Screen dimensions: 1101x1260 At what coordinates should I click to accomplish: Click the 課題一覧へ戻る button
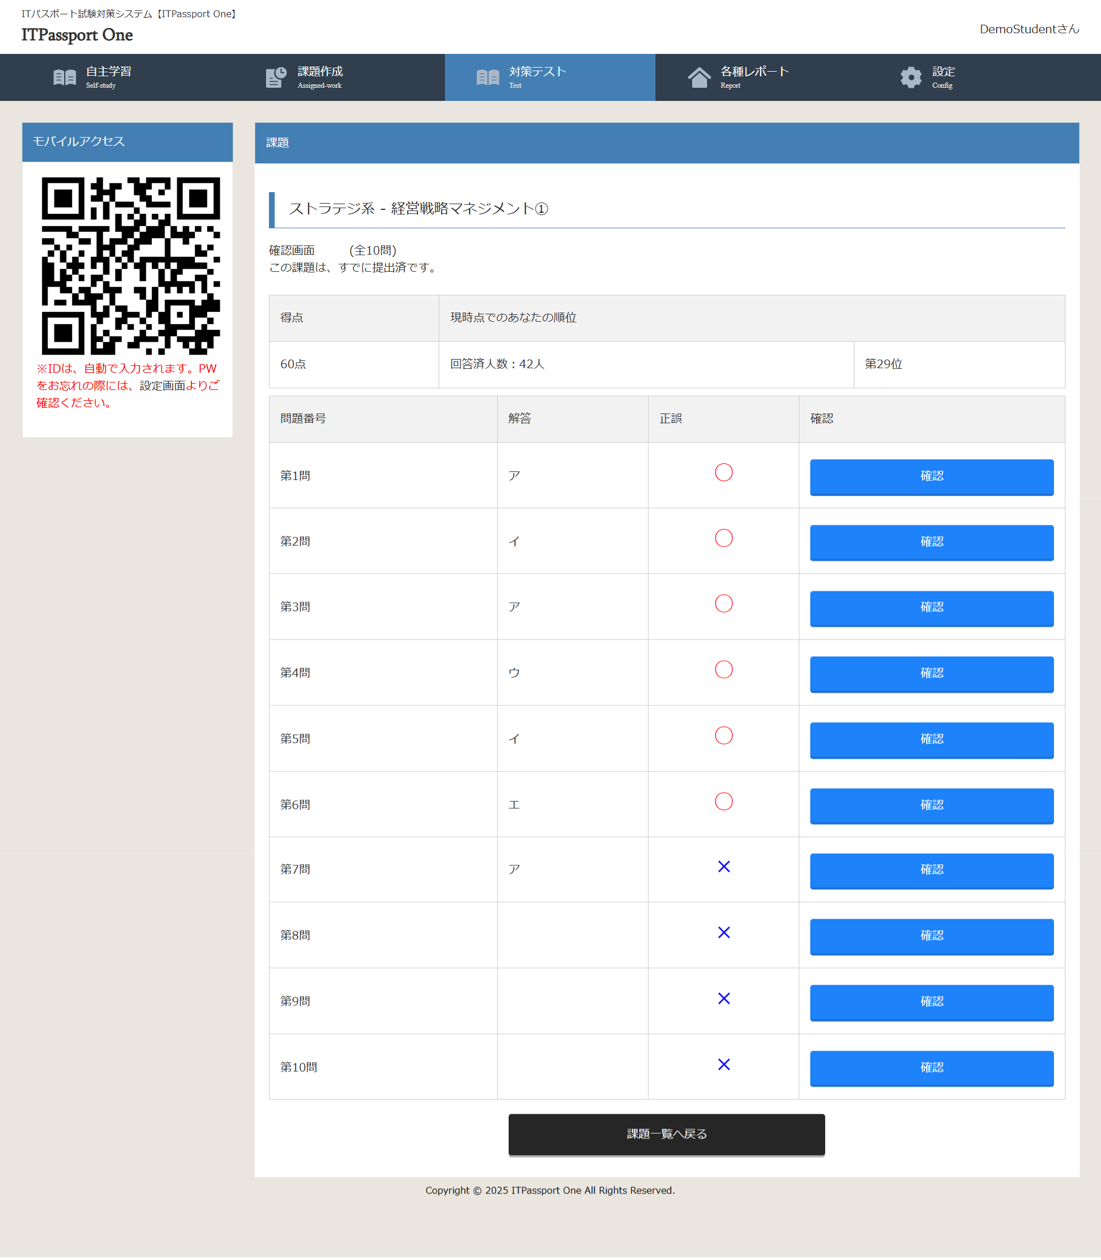[x=666, y=1134]
